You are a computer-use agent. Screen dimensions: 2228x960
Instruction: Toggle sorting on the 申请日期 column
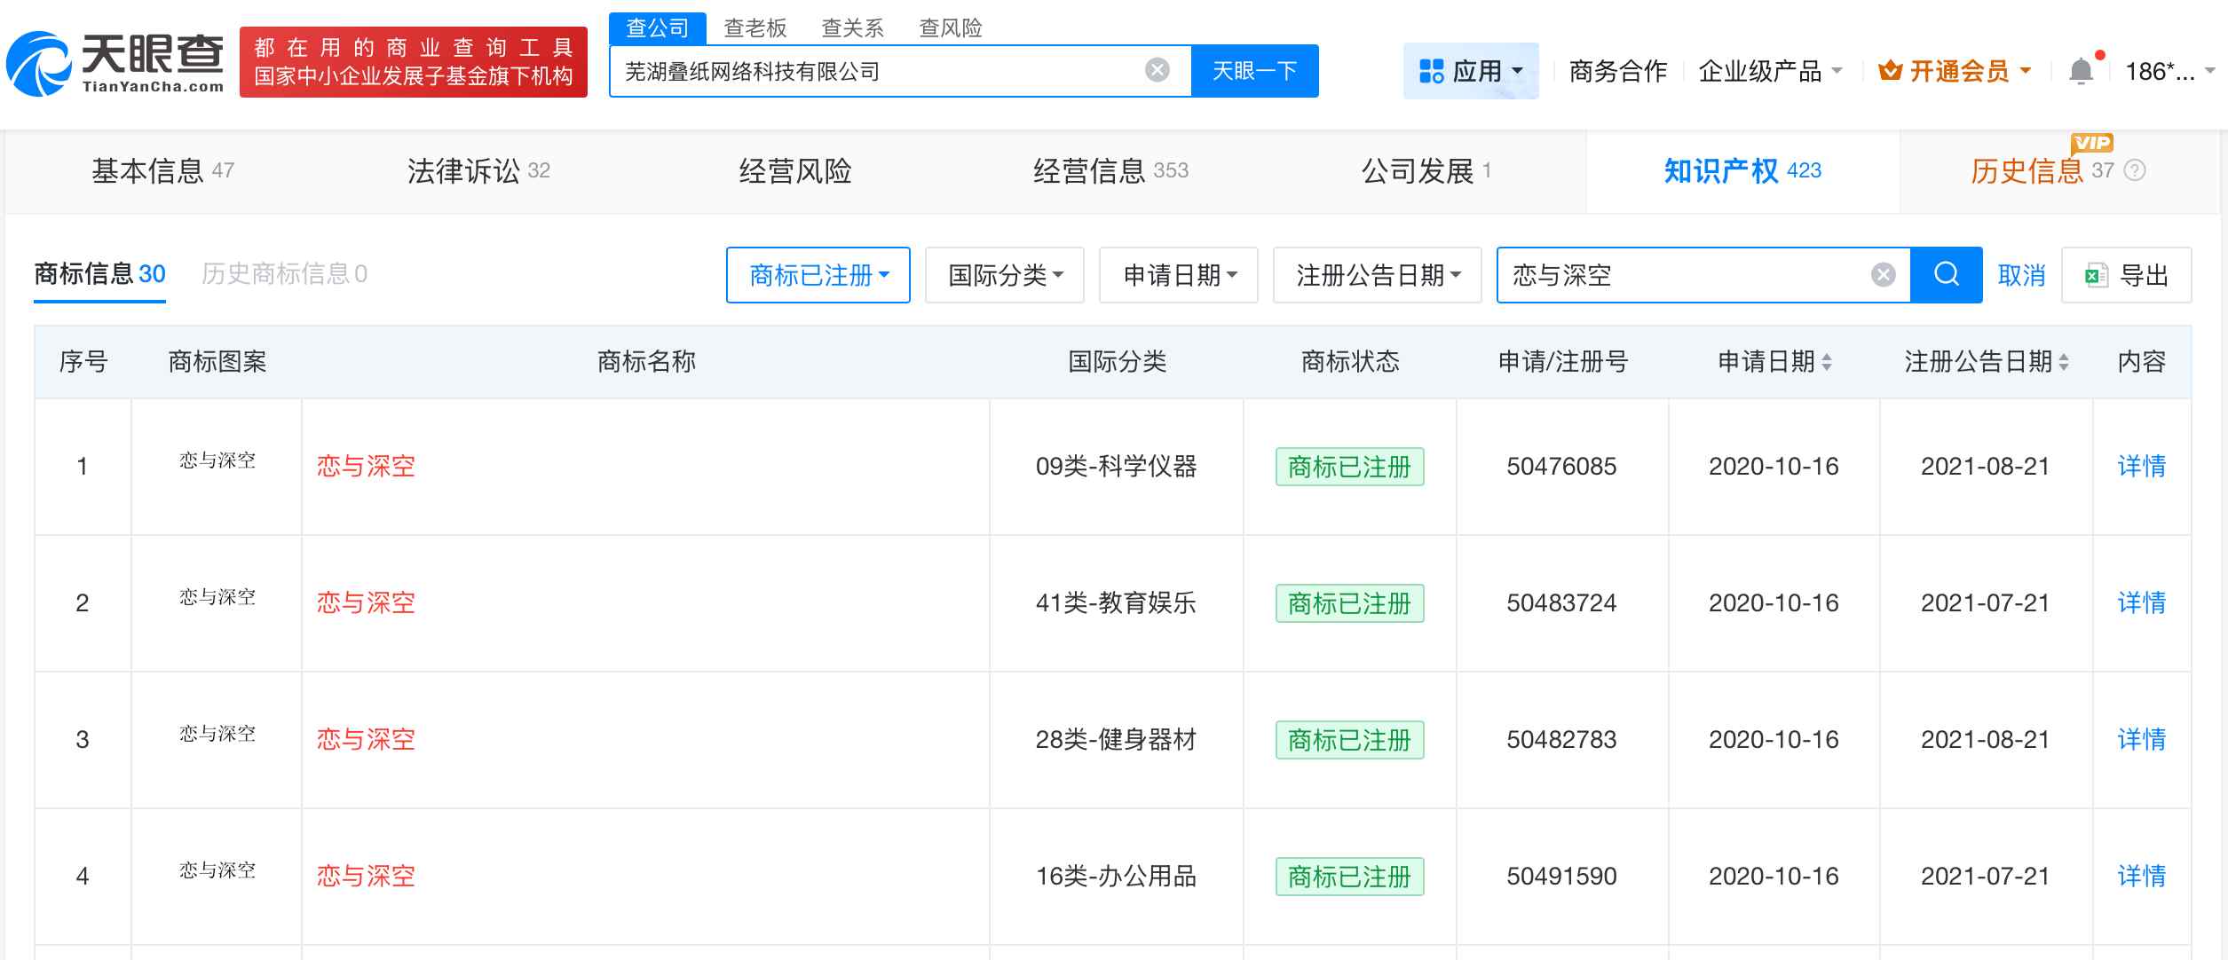1826,361
